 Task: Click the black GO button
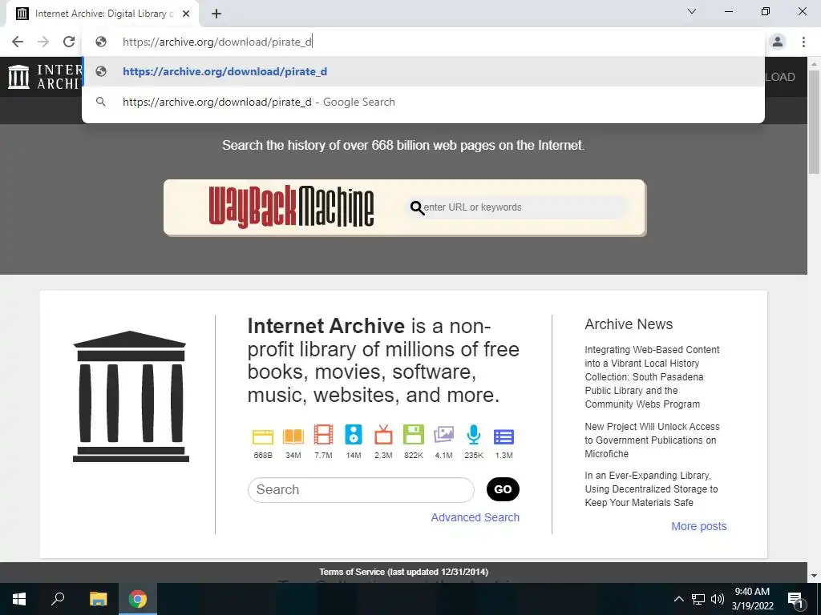click(503, 489)
